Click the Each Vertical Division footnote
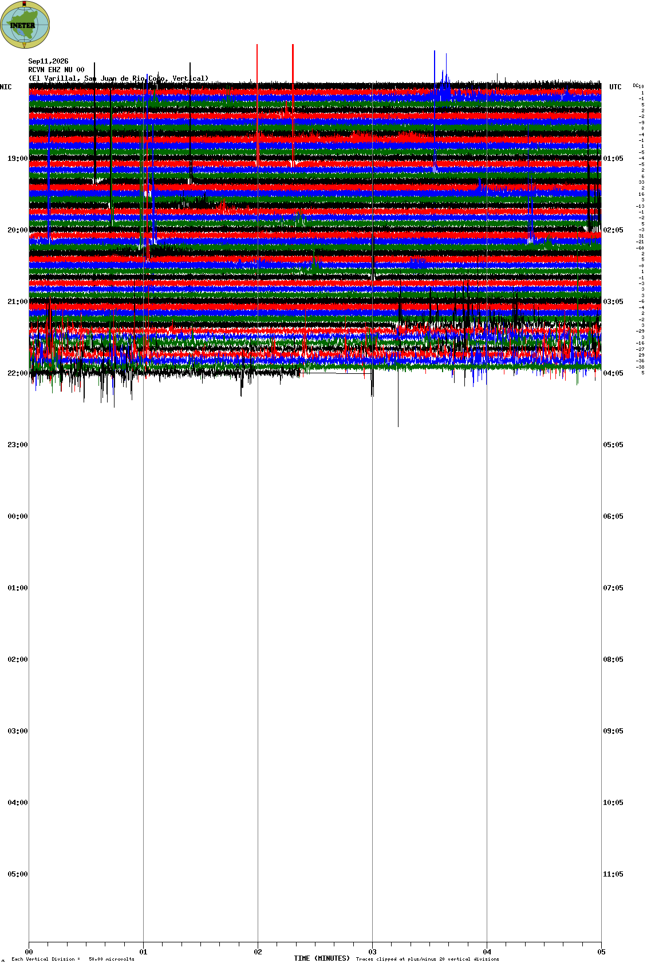The image size is (647, 967). (73, 959)
